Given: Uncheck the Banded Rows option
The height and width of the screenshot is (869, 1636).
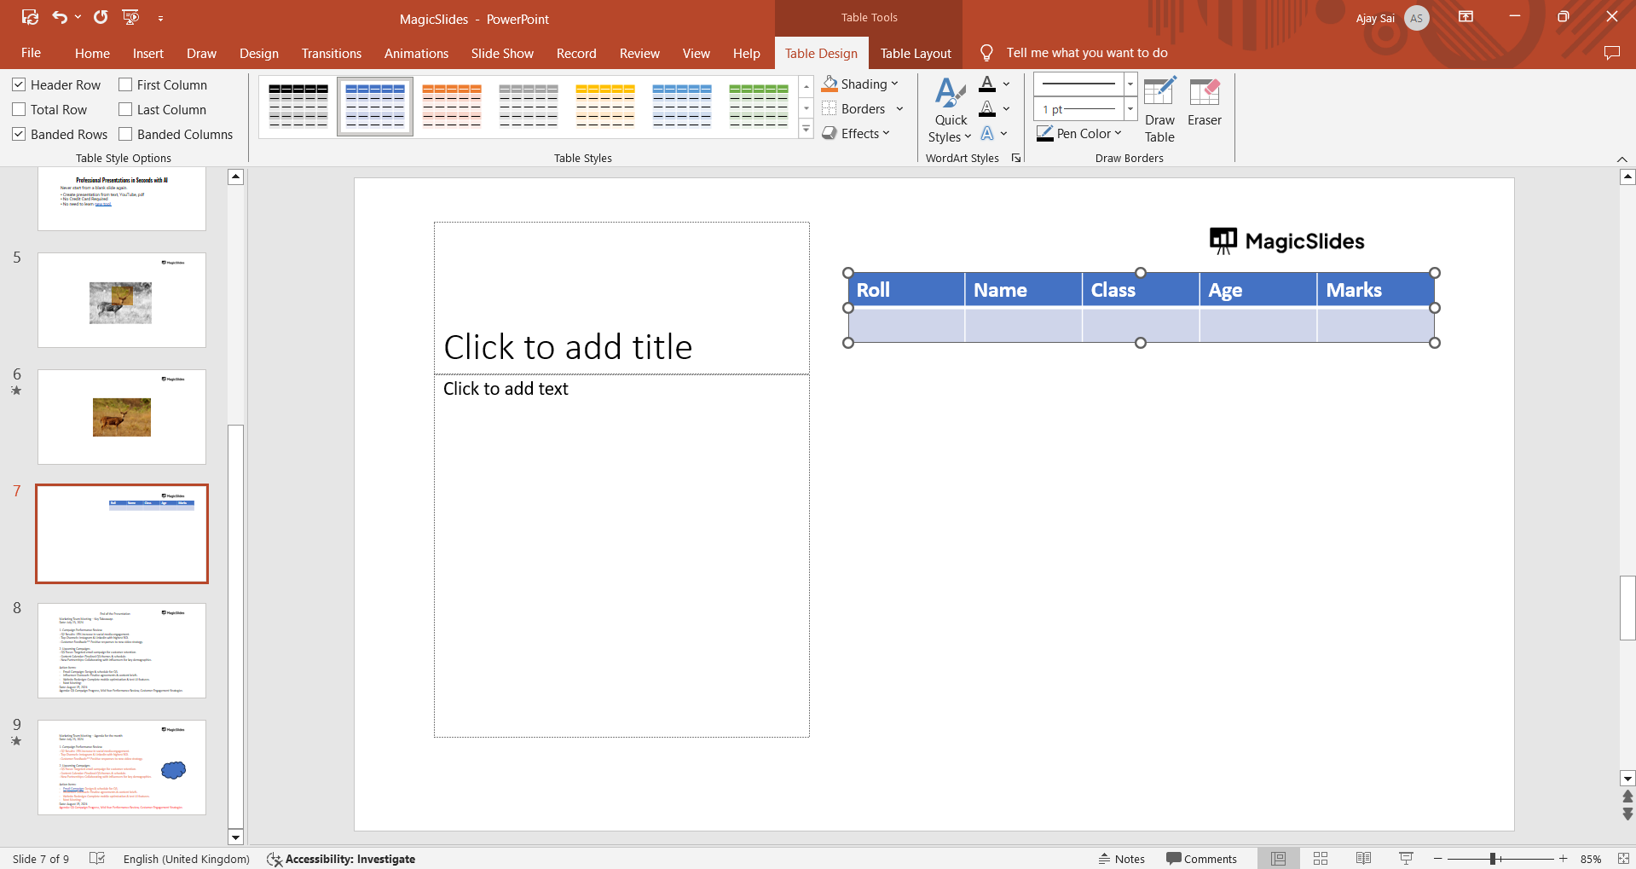Looking at the screenshot, I should [x=19, y=134].
